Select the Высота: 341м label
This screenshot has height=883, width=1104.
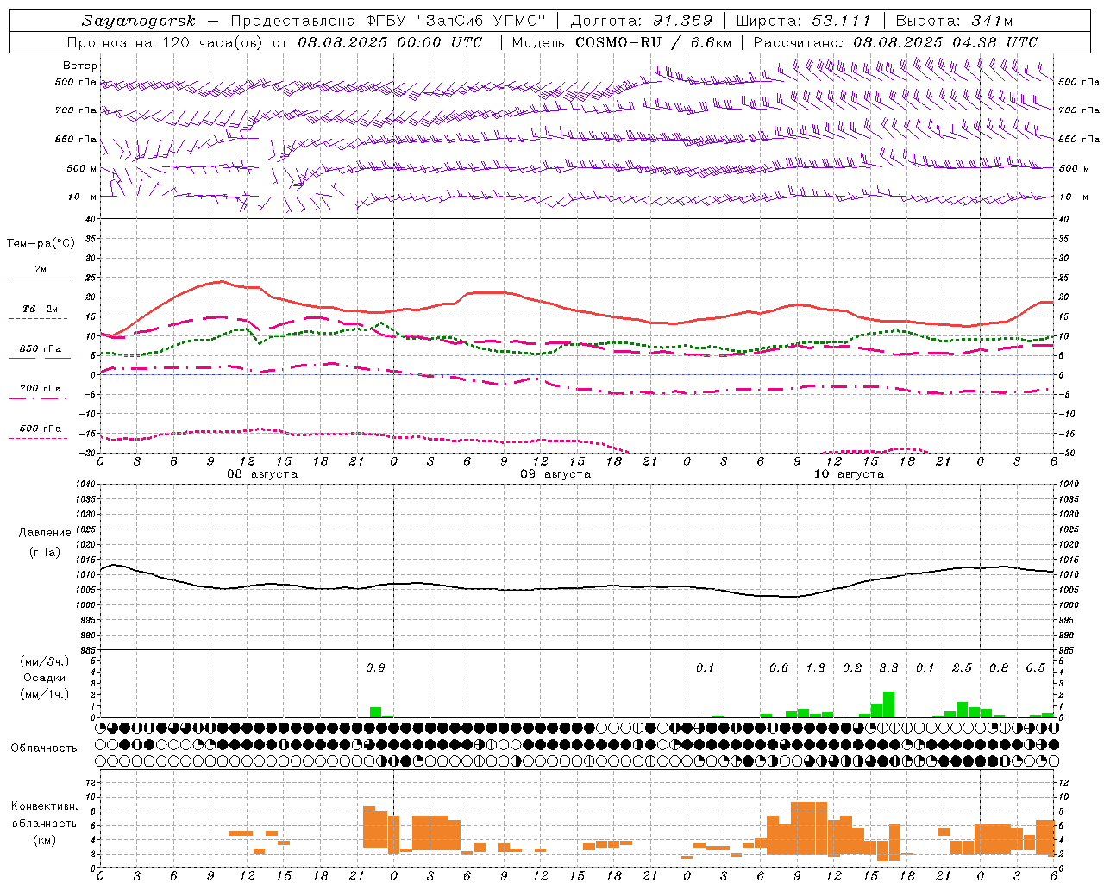point(954,21)
